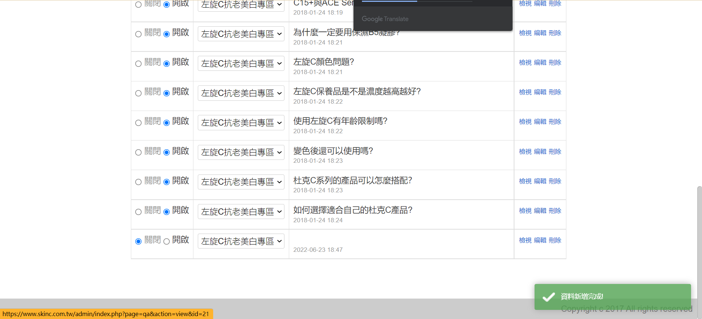
Task: Open category dropdown for 如何選擇適合自己的杜克C產品 row
Action: (x=241, y=212)
